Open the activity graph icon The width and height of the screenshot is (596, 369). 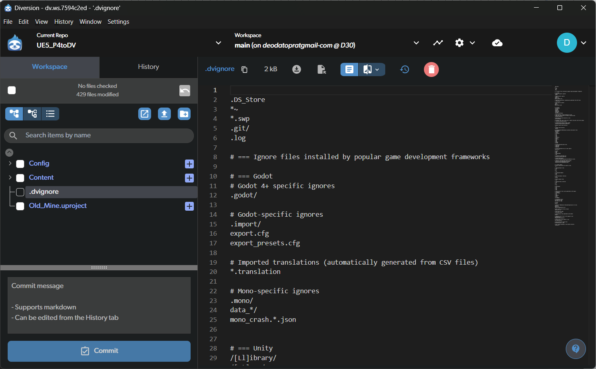[x=438, y=43]
